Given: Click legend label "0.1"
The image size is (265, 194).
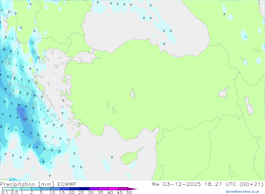Looking at the screenshot, I should coord(5,192).
